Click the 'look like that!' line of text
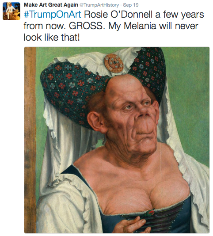 (x=52, y=37)
